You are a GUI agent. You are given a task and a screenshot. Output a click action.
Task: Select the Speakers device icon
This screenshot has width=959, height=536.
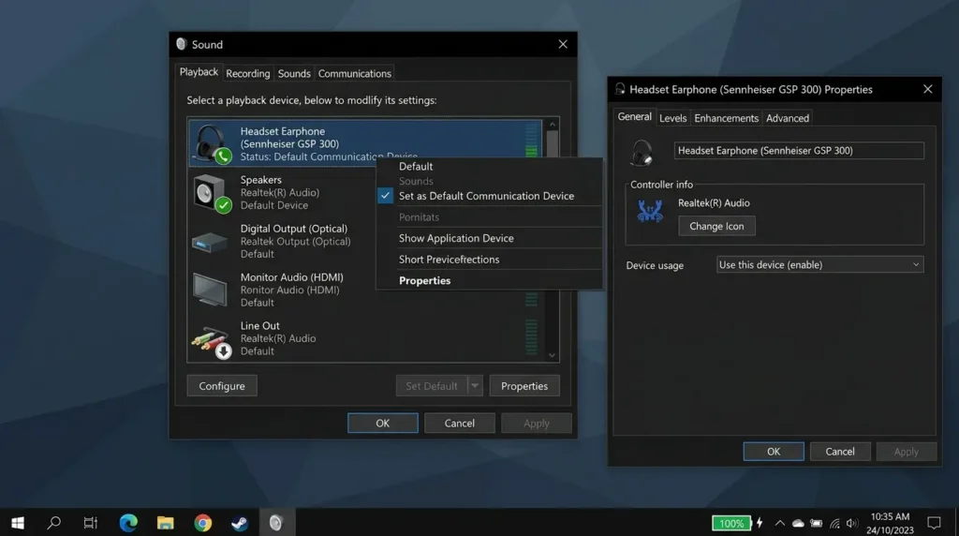pos(211,193)
